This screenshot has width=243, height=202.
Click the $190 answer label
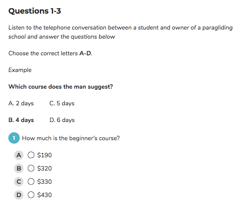tap(44, 155)
